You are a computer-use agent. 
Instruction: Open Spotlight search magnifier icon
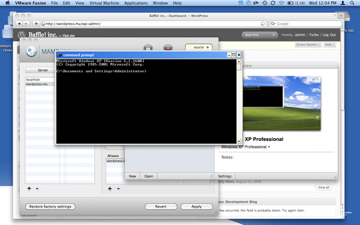click(x=352, y=3)
